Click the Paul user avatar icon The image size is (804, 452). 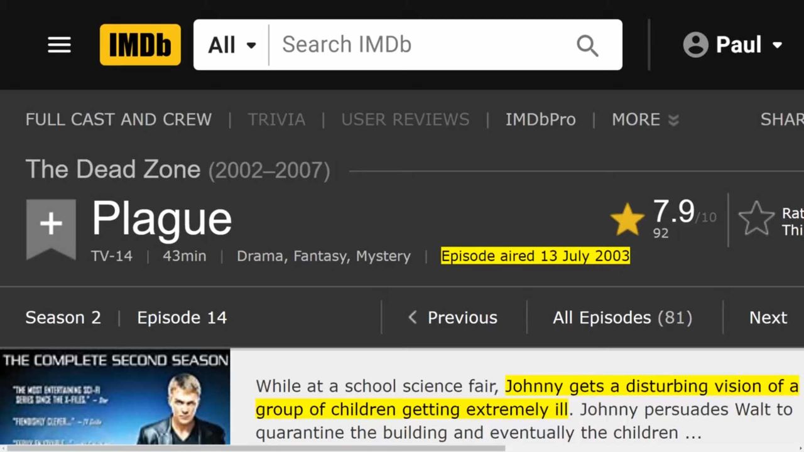695,45
